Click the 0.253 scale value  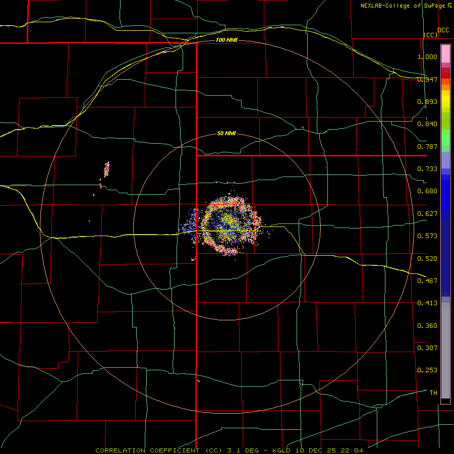[x=427, y=370]
